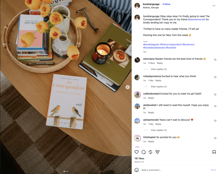
Task: Open the three-dot more options menu
Action: tap(214, 6)
